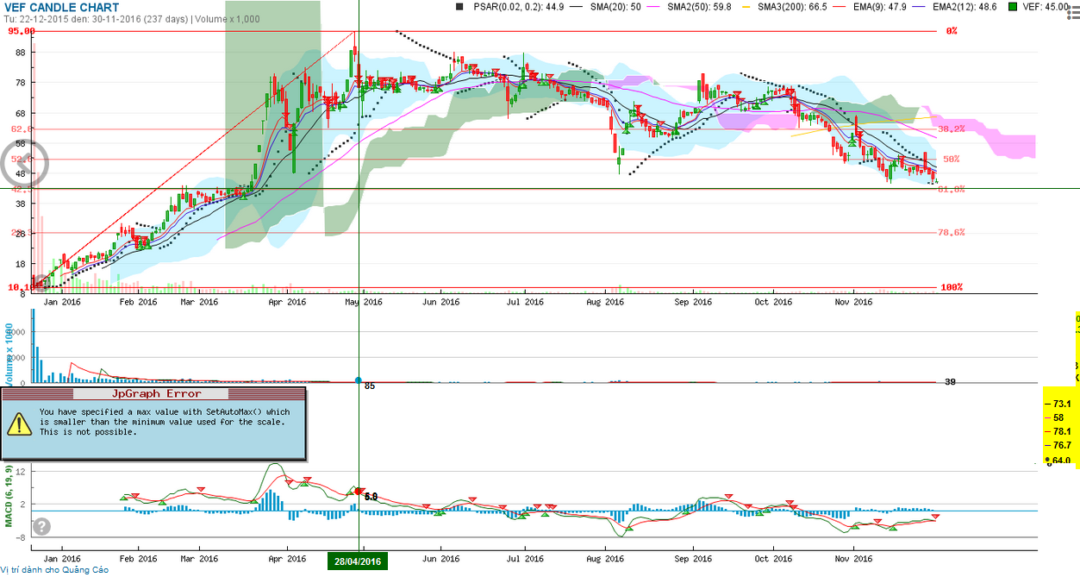This screenshot has height=577, width=1080.
Task: Click the Nov 2016 label on bottom time axis
Action: 854,558
